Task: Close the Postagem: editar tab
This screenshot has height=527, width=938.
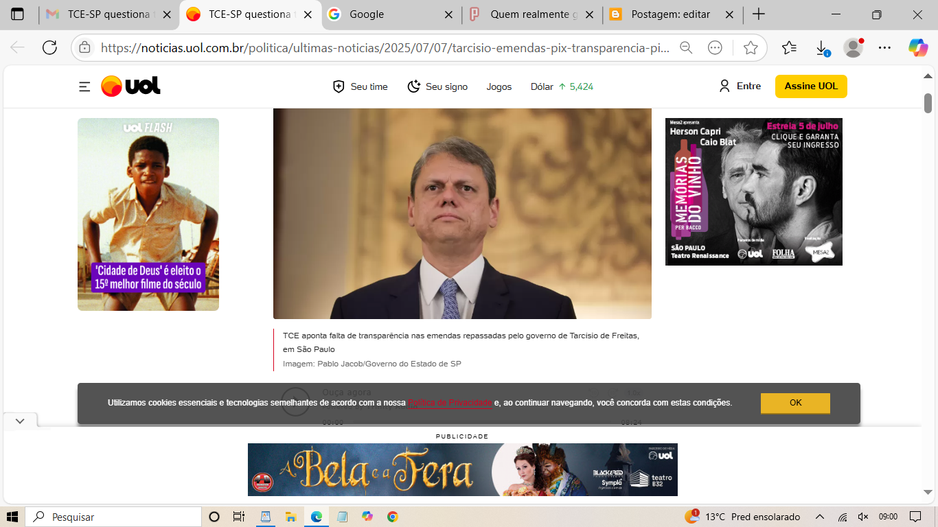Action: (x=729, y=14)
